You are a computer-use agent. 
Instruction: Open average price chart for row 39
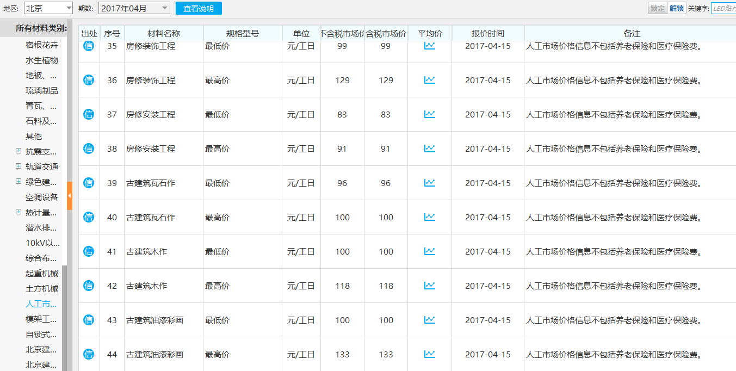click(430, 183)
